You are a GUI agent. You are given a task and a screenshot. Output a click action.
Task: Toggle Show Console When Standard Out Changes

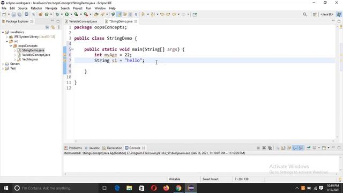coord(295,148)
